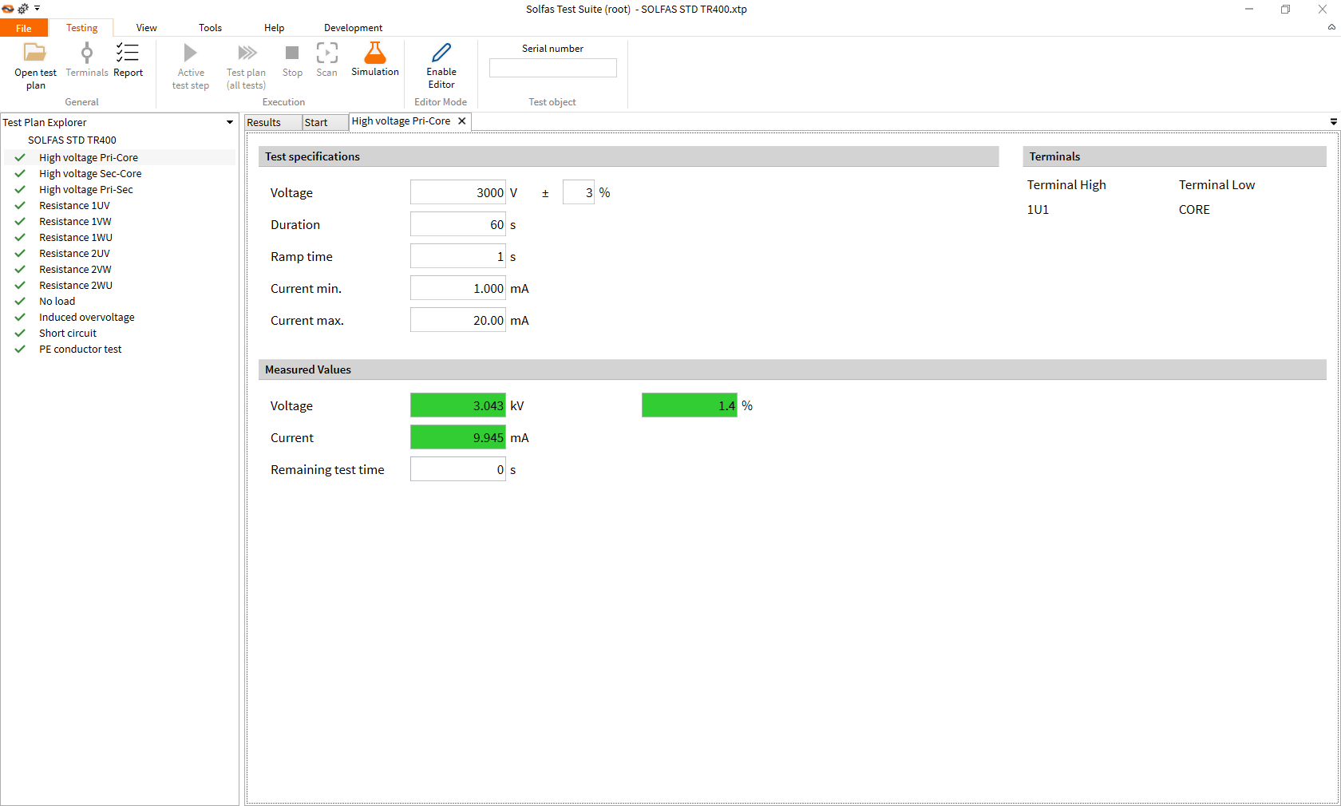This screenshot has width=1341, height=806.
Task: Click the Duration 60 s field
Action: click(x=458, y=224)
